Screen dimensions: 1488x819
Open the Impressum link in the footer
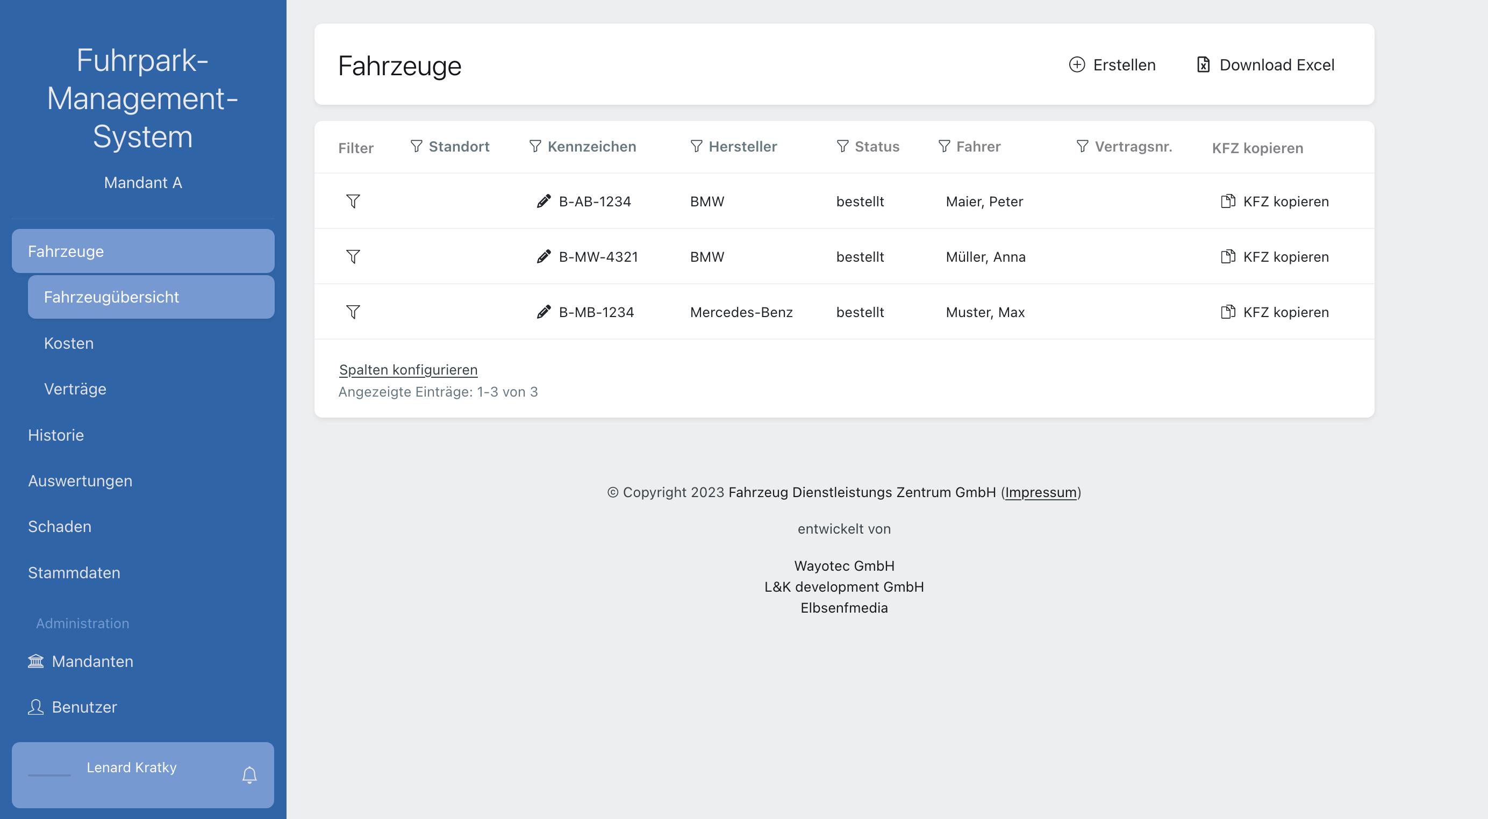click(1040, 492)
